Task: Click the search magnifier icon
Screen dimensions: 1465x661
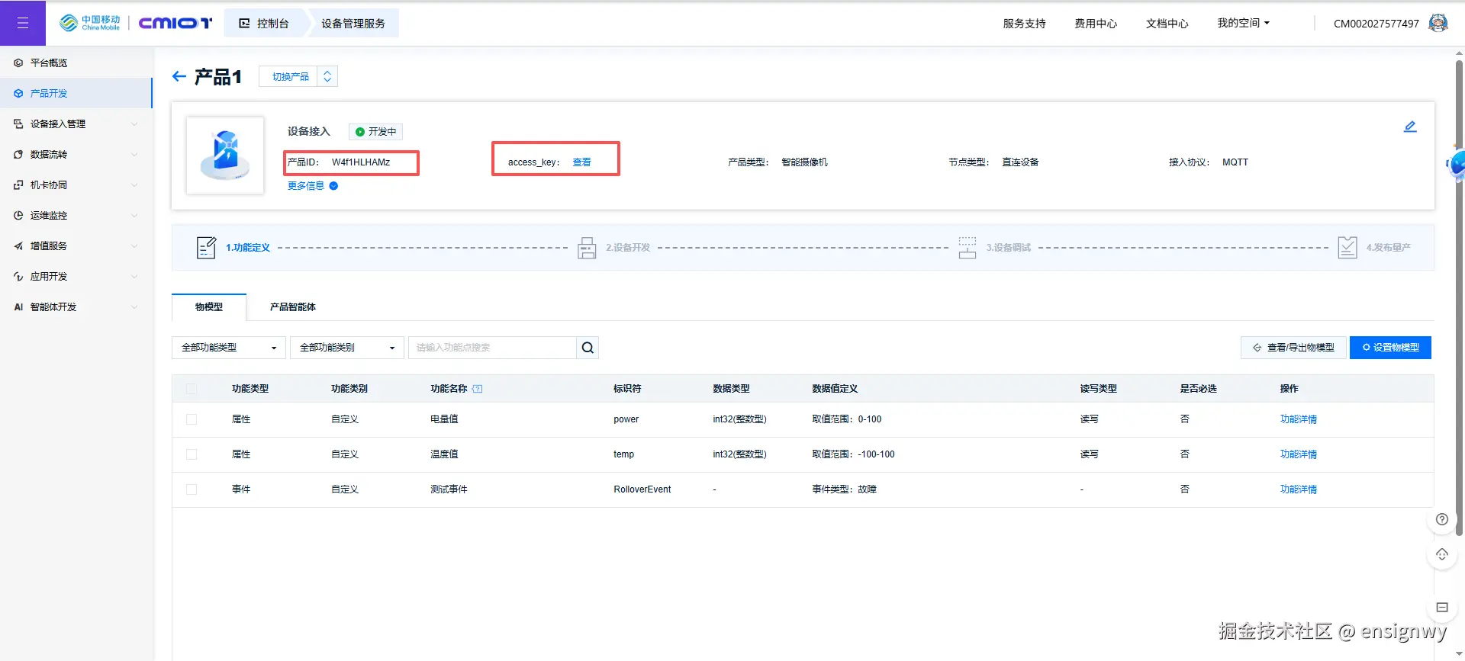Action: 588,348
